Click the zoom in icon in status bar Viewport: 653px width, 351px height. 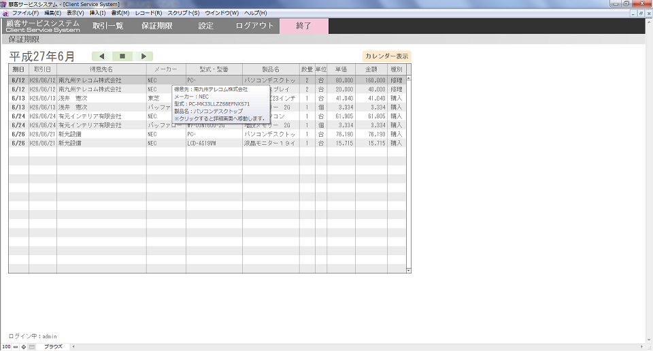pyautogui.click(x=24, y=347)
